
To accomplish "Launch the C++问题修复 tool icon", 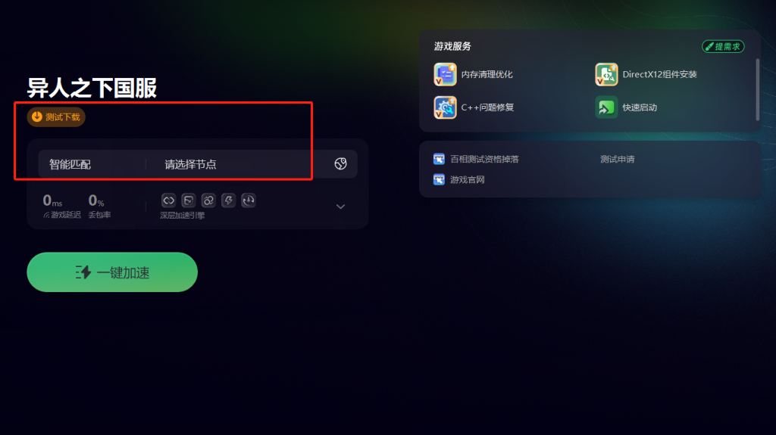I will [x=445, y=107].
